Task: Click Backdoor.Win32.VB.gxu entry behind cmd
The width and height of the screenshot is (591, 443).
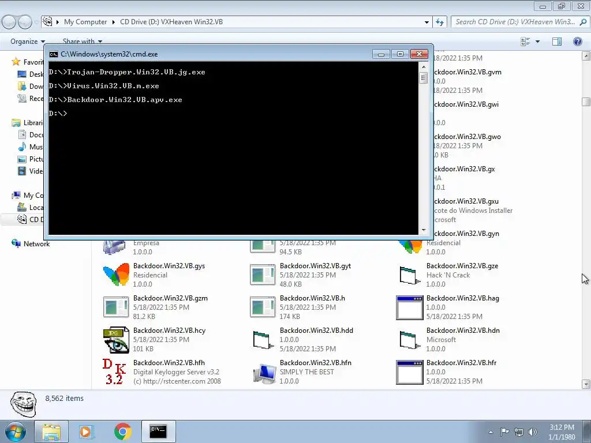Action: (x=466, y=201)
